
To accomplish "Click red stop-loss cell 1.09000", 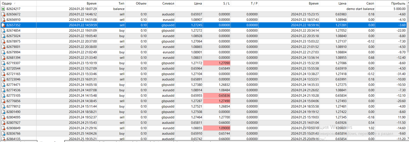I will click(x=217, y=128).
